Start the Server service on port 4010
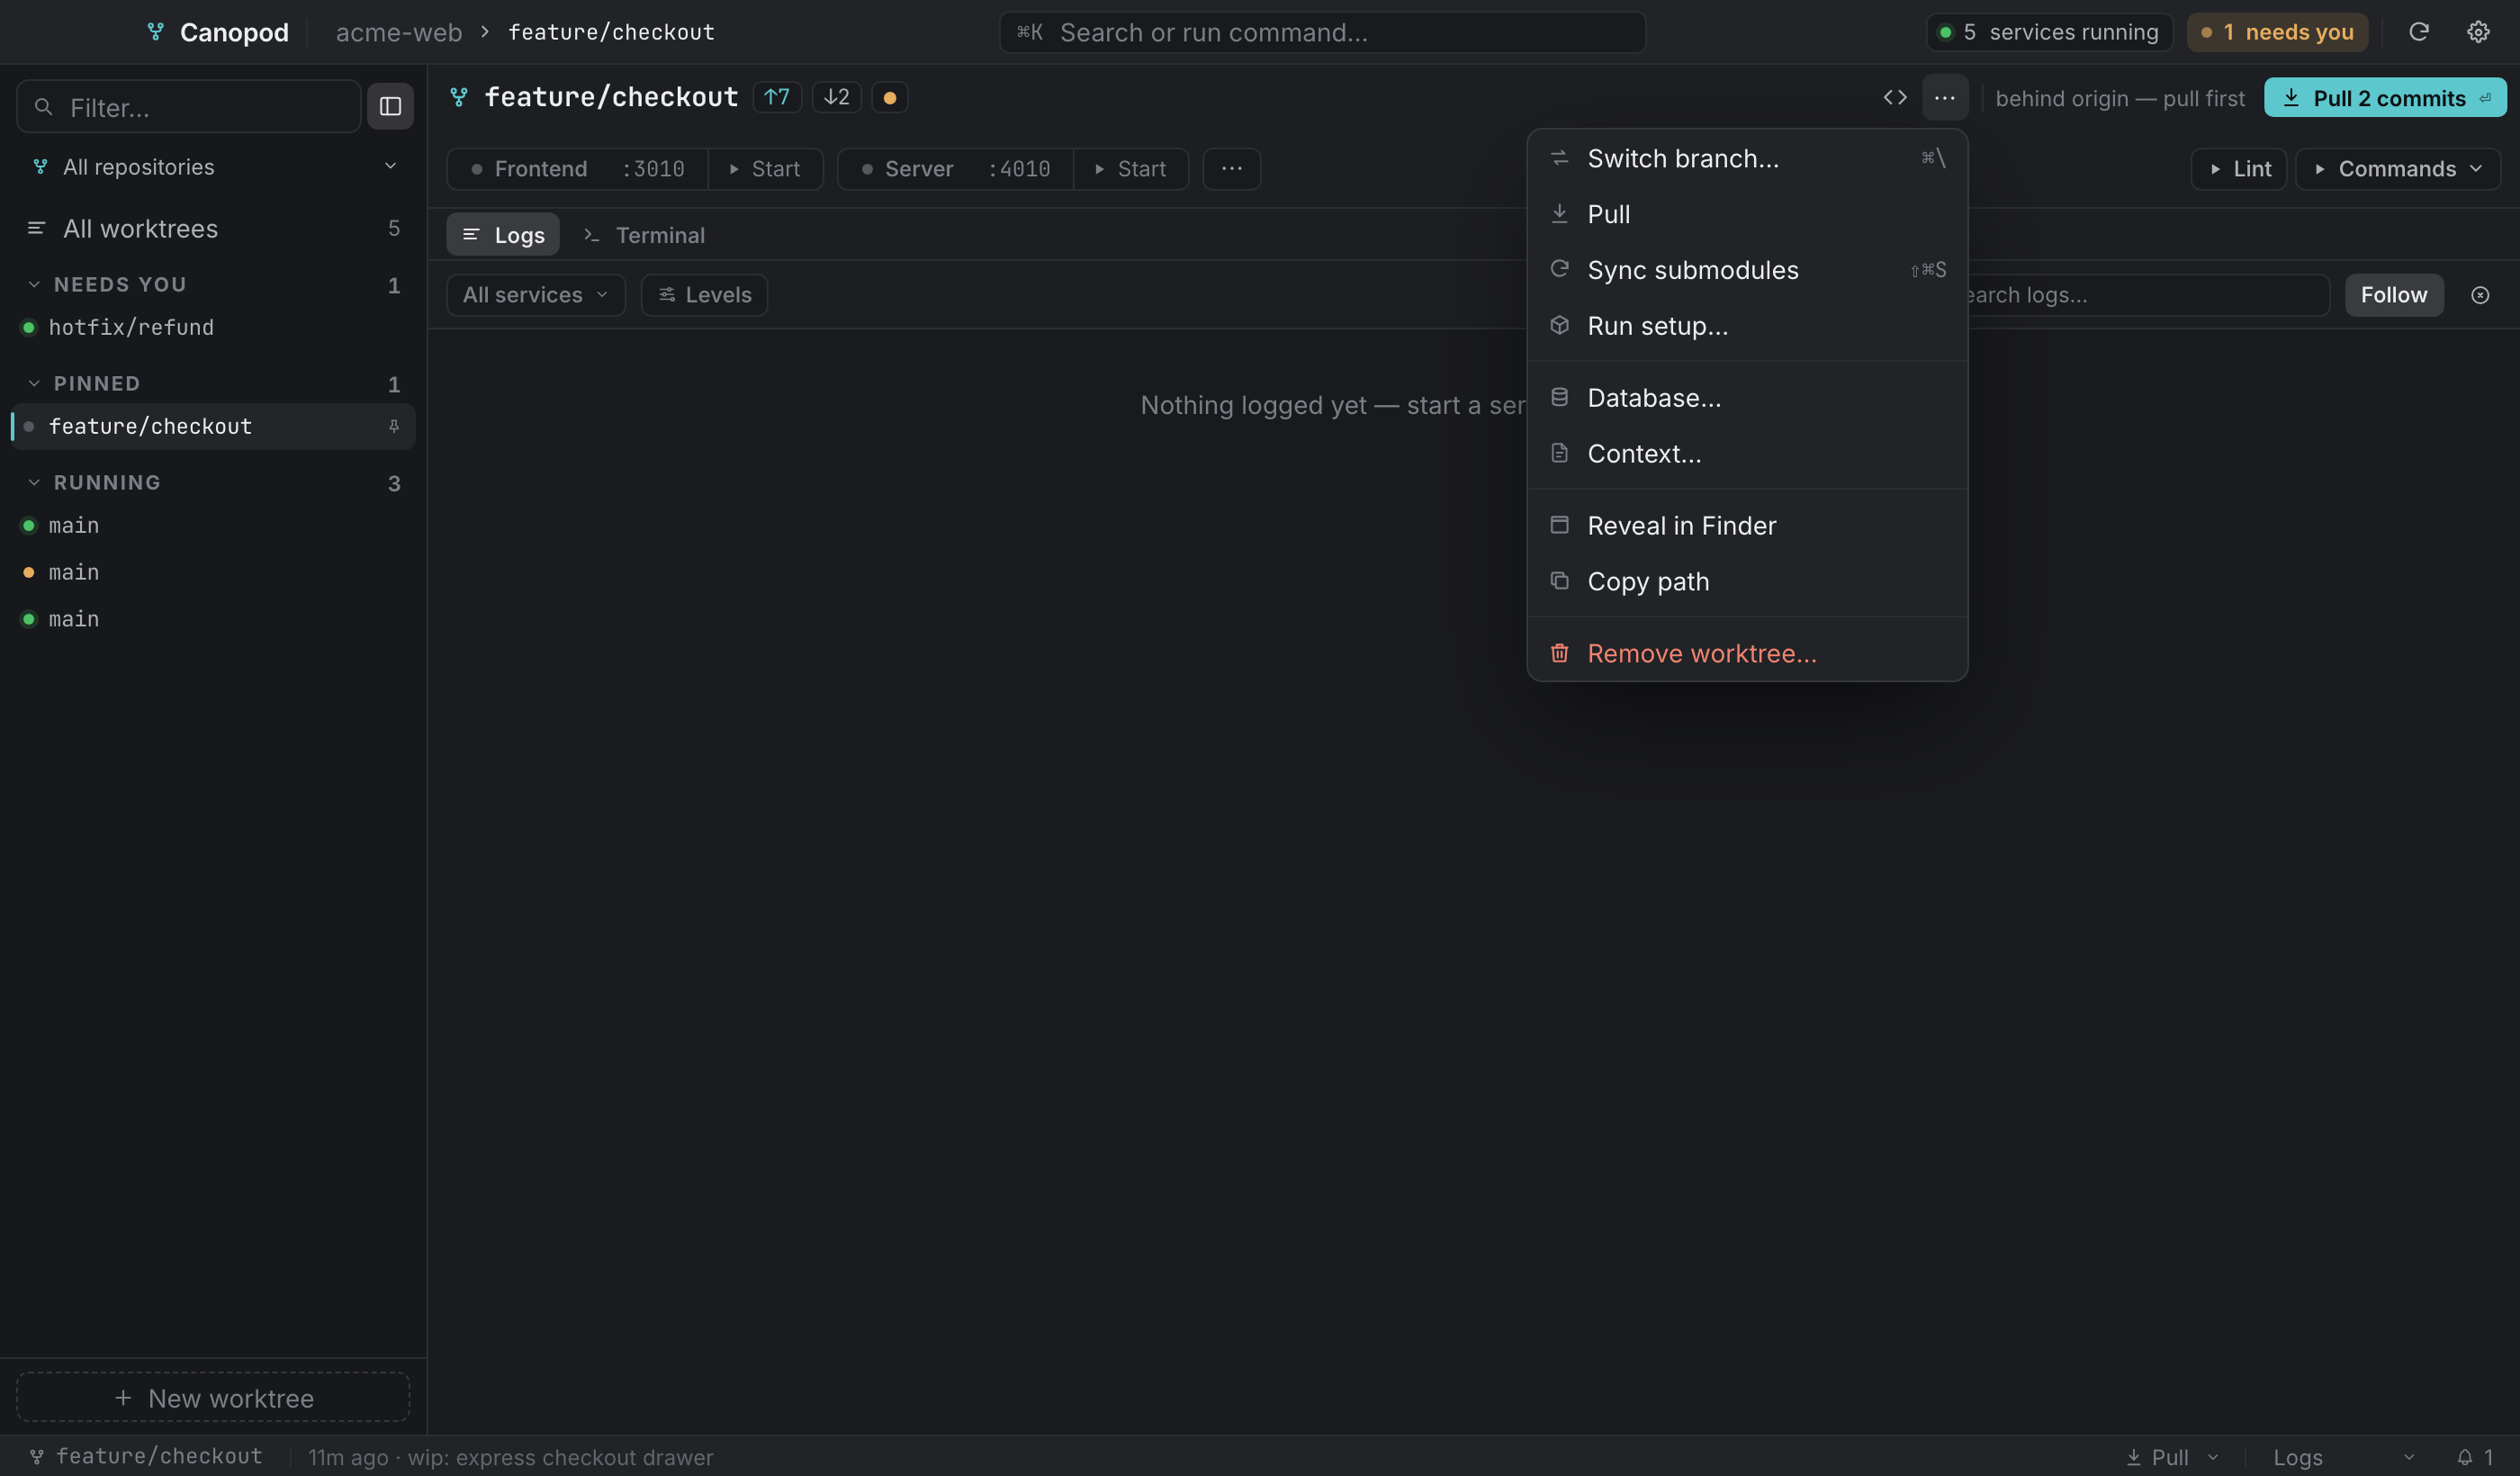Screen dimensions: 2520x1476 (1131, 168)
